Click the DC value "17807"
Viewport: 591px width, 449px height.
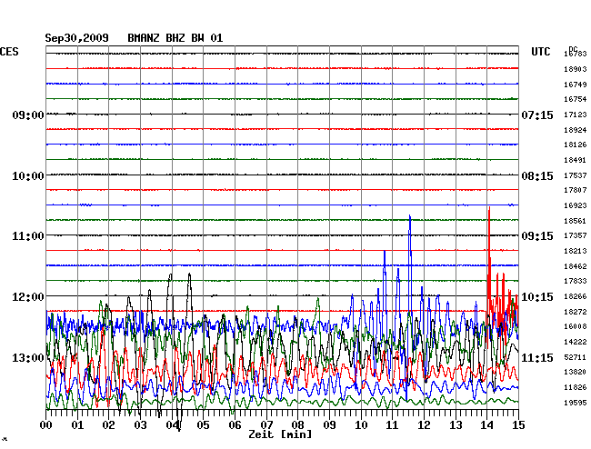point(576,190)
